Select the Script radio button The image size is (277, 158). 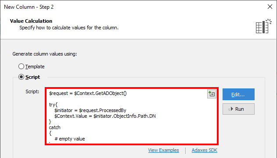click(x=21, y=77)
